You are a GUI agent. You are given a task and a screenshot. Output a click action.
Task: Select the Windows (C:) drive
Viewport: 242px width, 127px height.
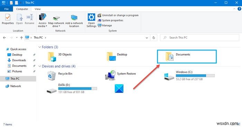click(189, 76)
